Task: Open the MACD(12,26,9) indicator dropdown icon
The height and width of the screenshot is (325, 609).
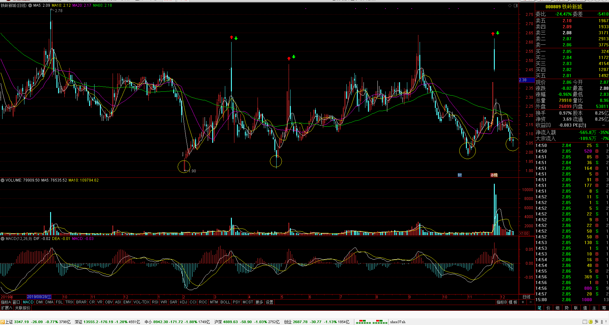Action: (3, 239)
